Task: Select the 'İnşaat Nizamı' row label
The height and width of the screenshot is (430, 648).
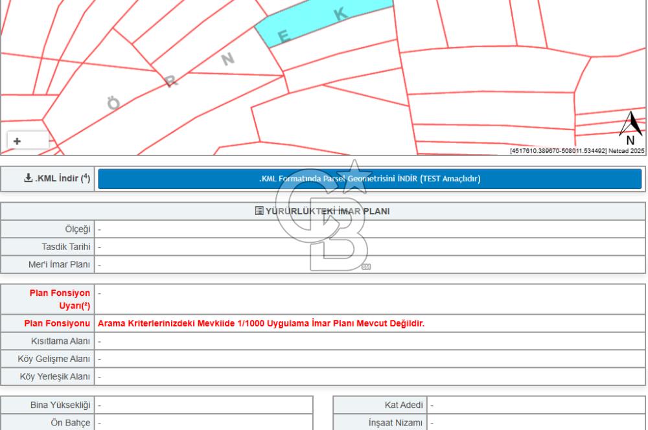Action: point(395,423)
